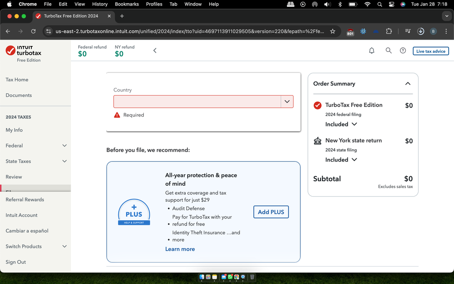Go back using Chrome's back arrow
This screenshot has height=284, width=454.
coord(8,31)
